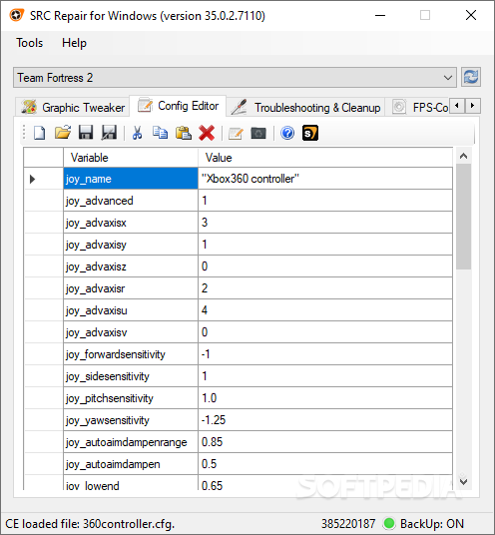The height and width of the screenshot is (535, 495).
Task: Select the joy_autoaimdampen variable cell
Action: 131,464
